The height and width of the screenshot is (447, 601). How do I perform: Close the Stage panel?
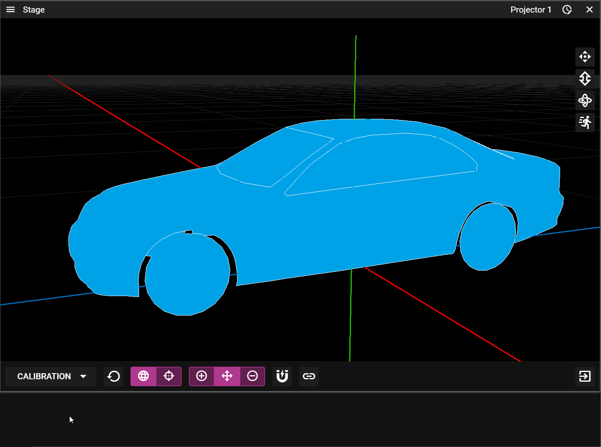pos(589,10)
